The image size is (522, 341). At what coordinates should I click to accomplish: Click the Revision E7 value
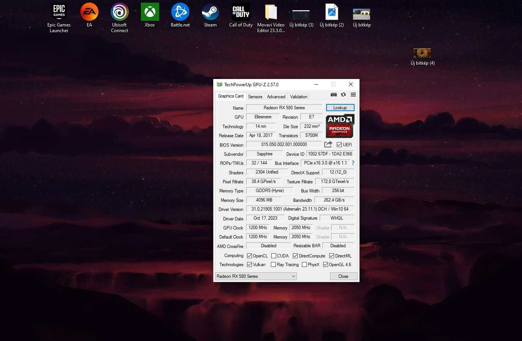pyautogui.click(x=312, y=117)
